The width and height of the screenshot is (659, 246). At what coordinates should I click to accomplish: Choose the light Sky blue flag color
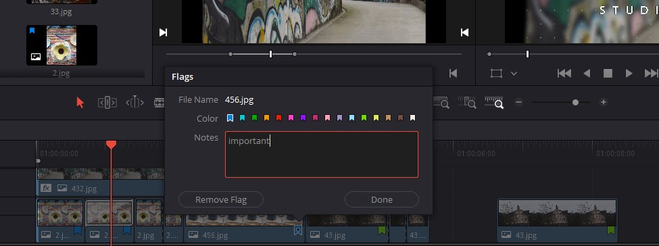click(351, 118)
